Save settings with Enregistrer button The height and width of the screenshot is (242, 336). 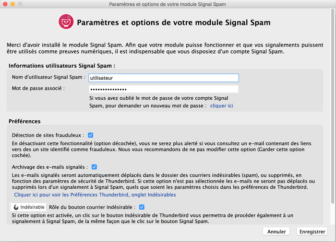click(312, 231)
